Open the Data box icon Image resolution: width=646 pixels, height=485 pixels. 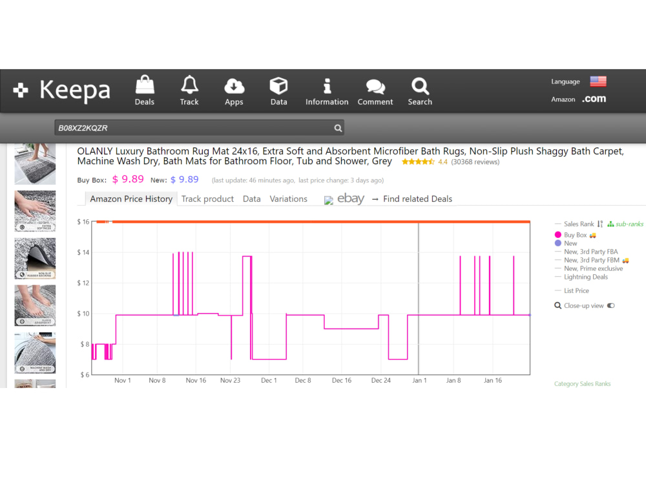click(x=278, y=86)
